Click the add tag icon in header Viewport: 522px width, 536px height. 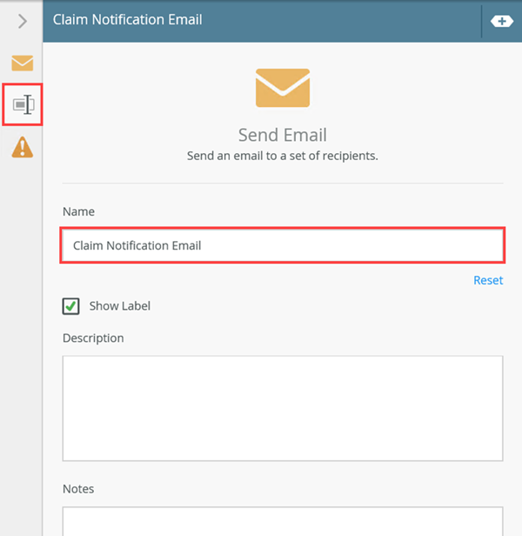pyautogui.click(x=501, y=21)
